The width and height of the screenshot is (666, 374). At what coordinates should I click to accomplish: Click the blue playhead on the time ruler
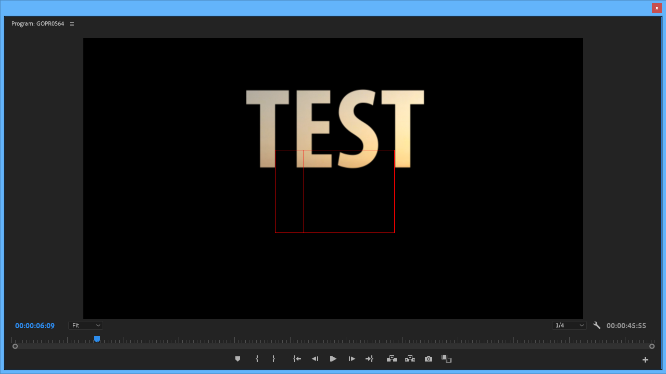pyautogui.click(x=97, y=339)
